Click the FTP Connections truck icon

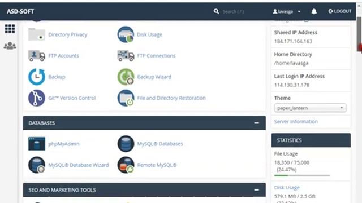(126, 56)
